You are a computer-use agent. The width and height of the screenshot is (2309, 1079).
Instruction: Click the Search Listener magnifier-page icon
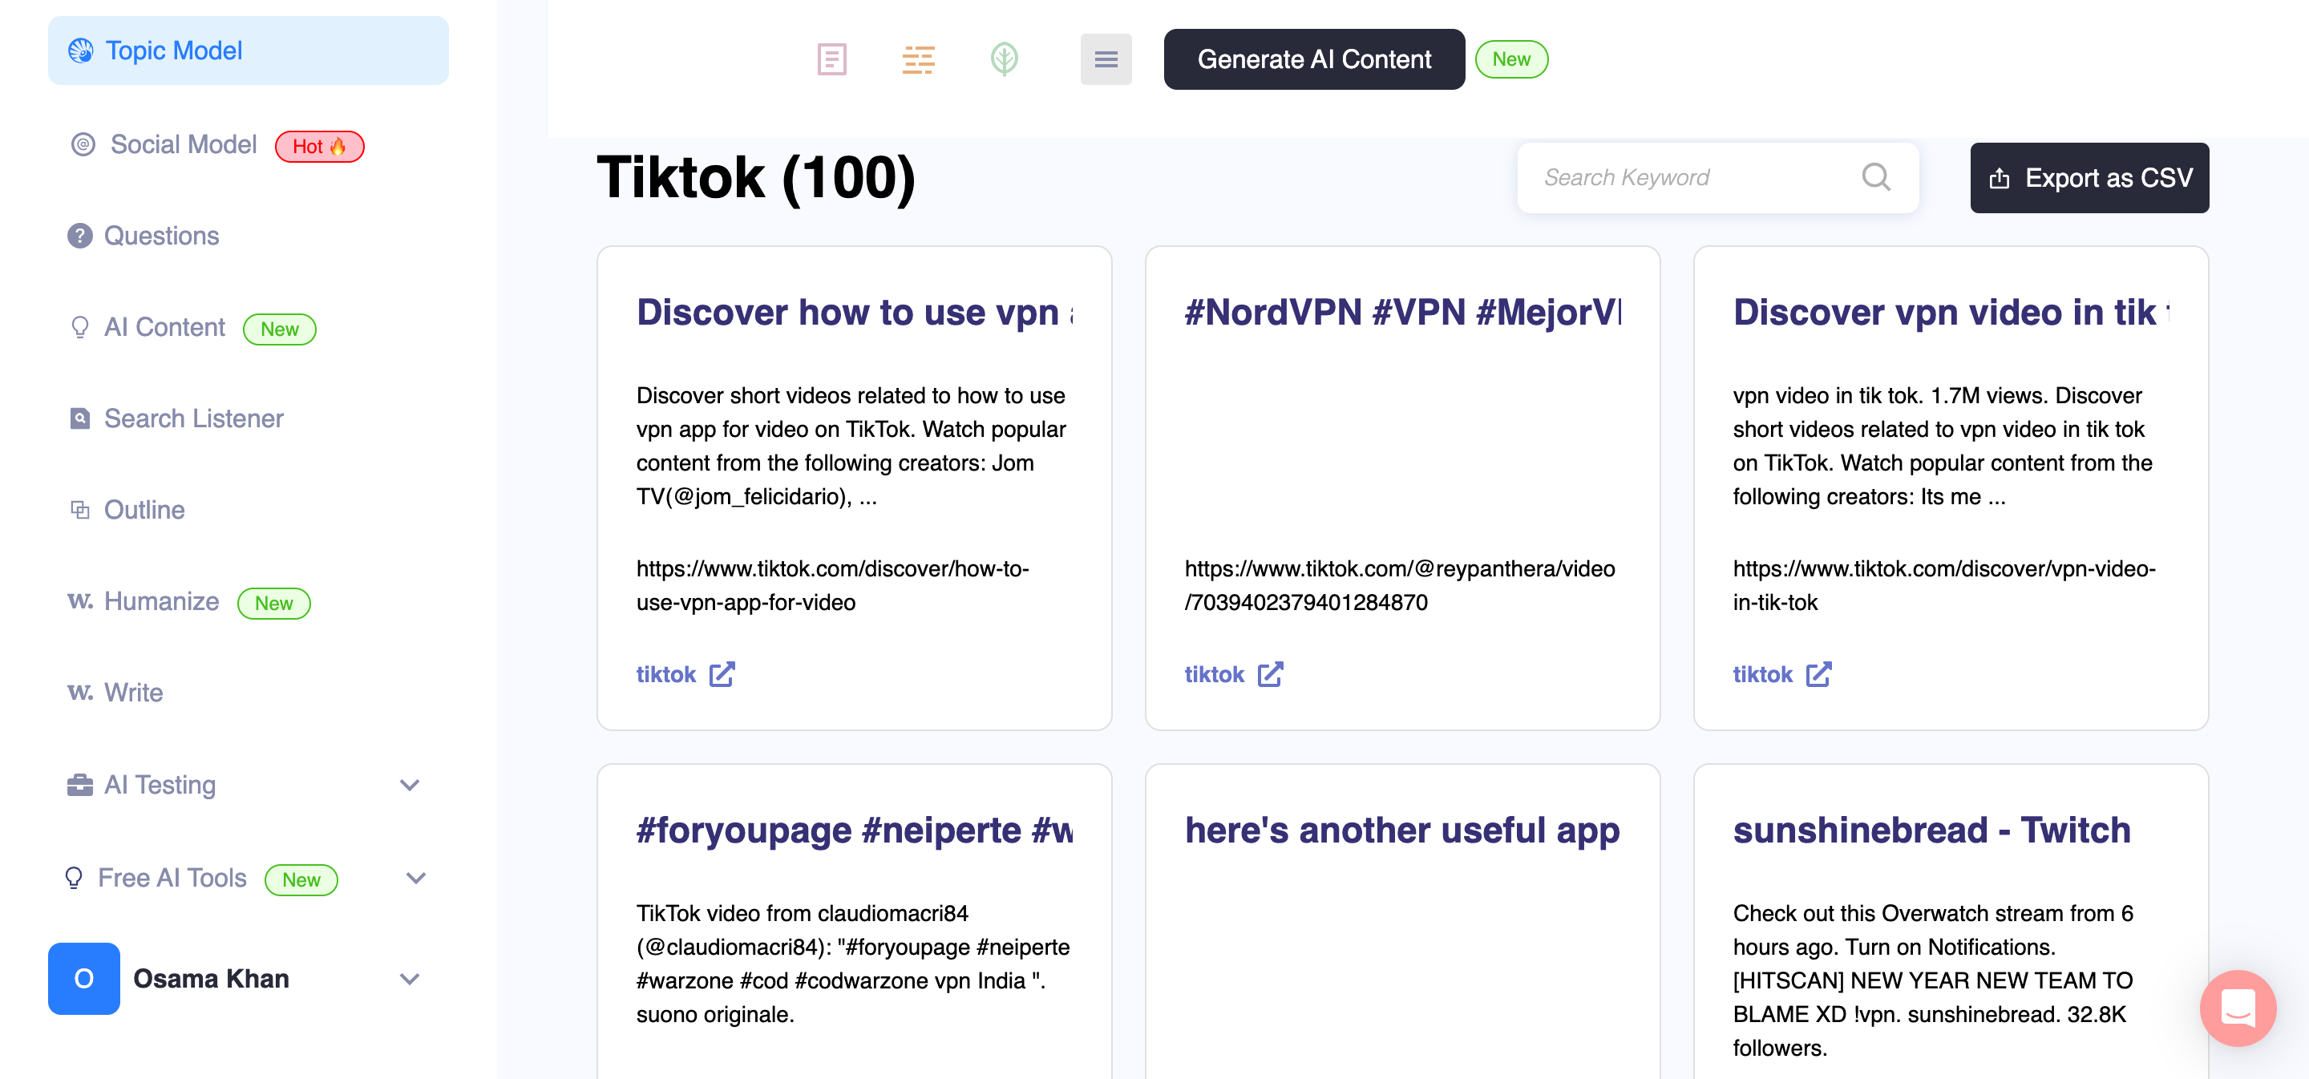80,418
